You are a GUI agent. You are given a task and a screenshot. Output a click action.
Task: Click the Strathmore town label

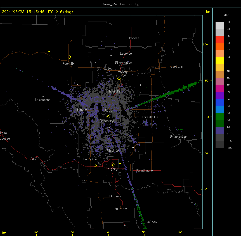144,170
